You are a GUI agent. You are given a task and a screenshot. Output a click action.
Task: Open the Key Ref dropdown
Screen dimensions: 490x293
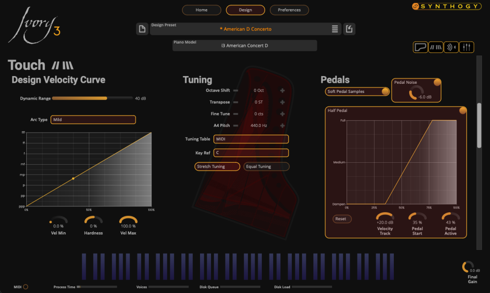251,153
